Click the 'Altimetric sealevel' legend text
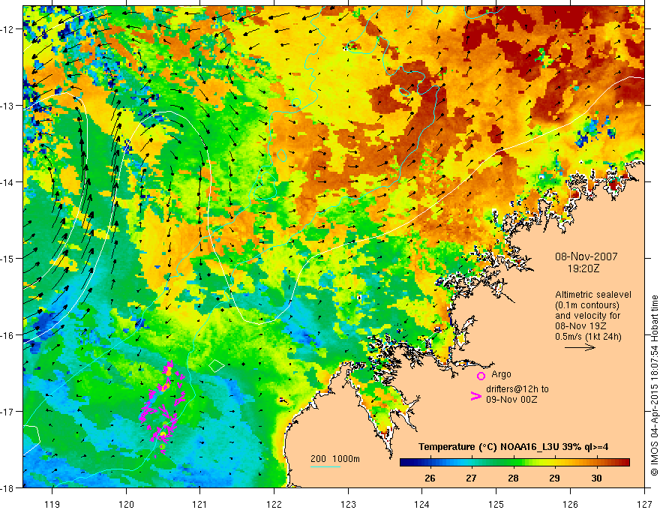Screen dimensions: 660x510 593,295
